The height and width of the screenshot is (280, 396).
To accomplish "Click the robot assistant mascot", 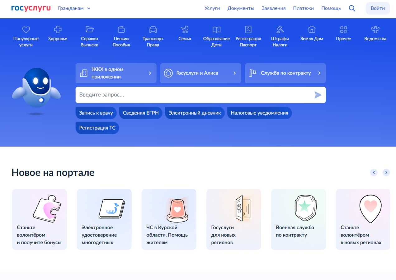I will 36,89.
